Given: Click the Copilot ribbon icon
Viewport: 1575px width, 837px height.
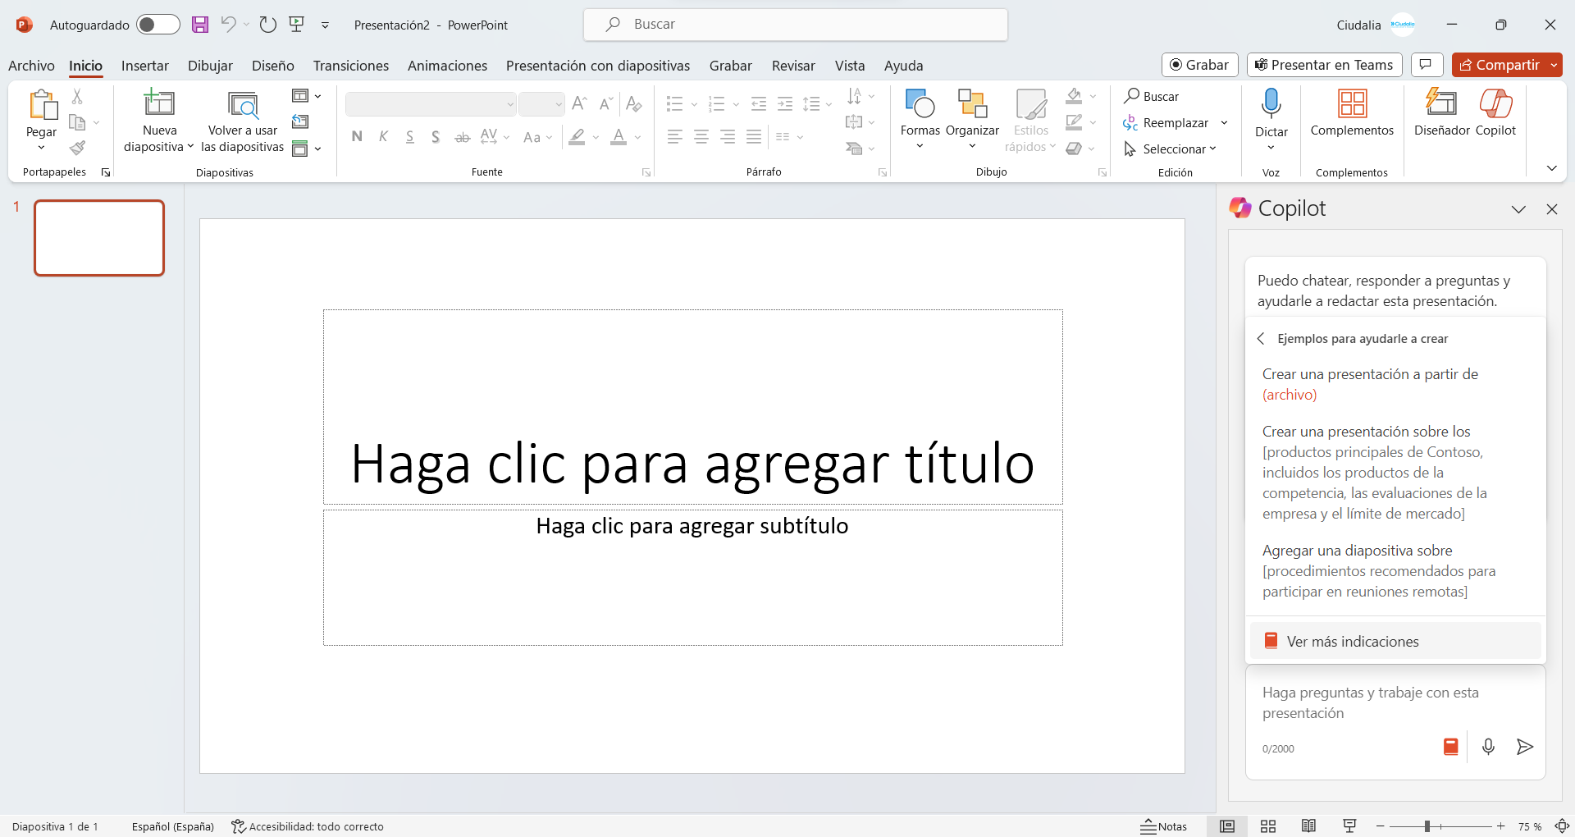Looking at the screenshot, I should (1495, 112).
